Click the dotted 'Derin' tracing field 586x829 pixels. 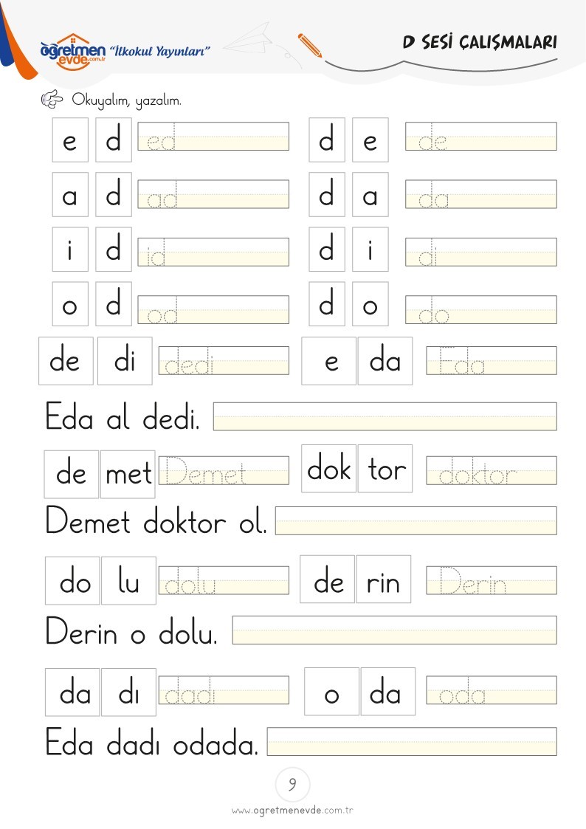click(492, 580)
